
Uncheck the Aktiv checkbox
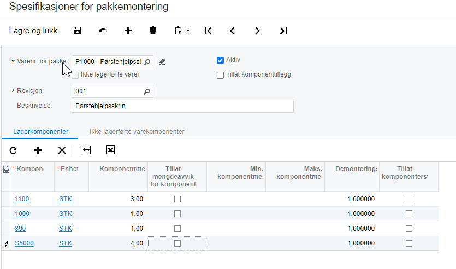pyautogui.click(x=221, y=60)
